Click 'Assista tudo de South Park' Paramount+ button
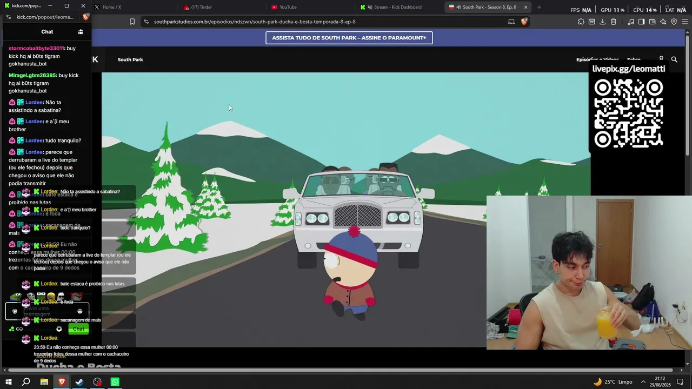The height and width of the screenshot is (389, 692). (x=349, y=38)
